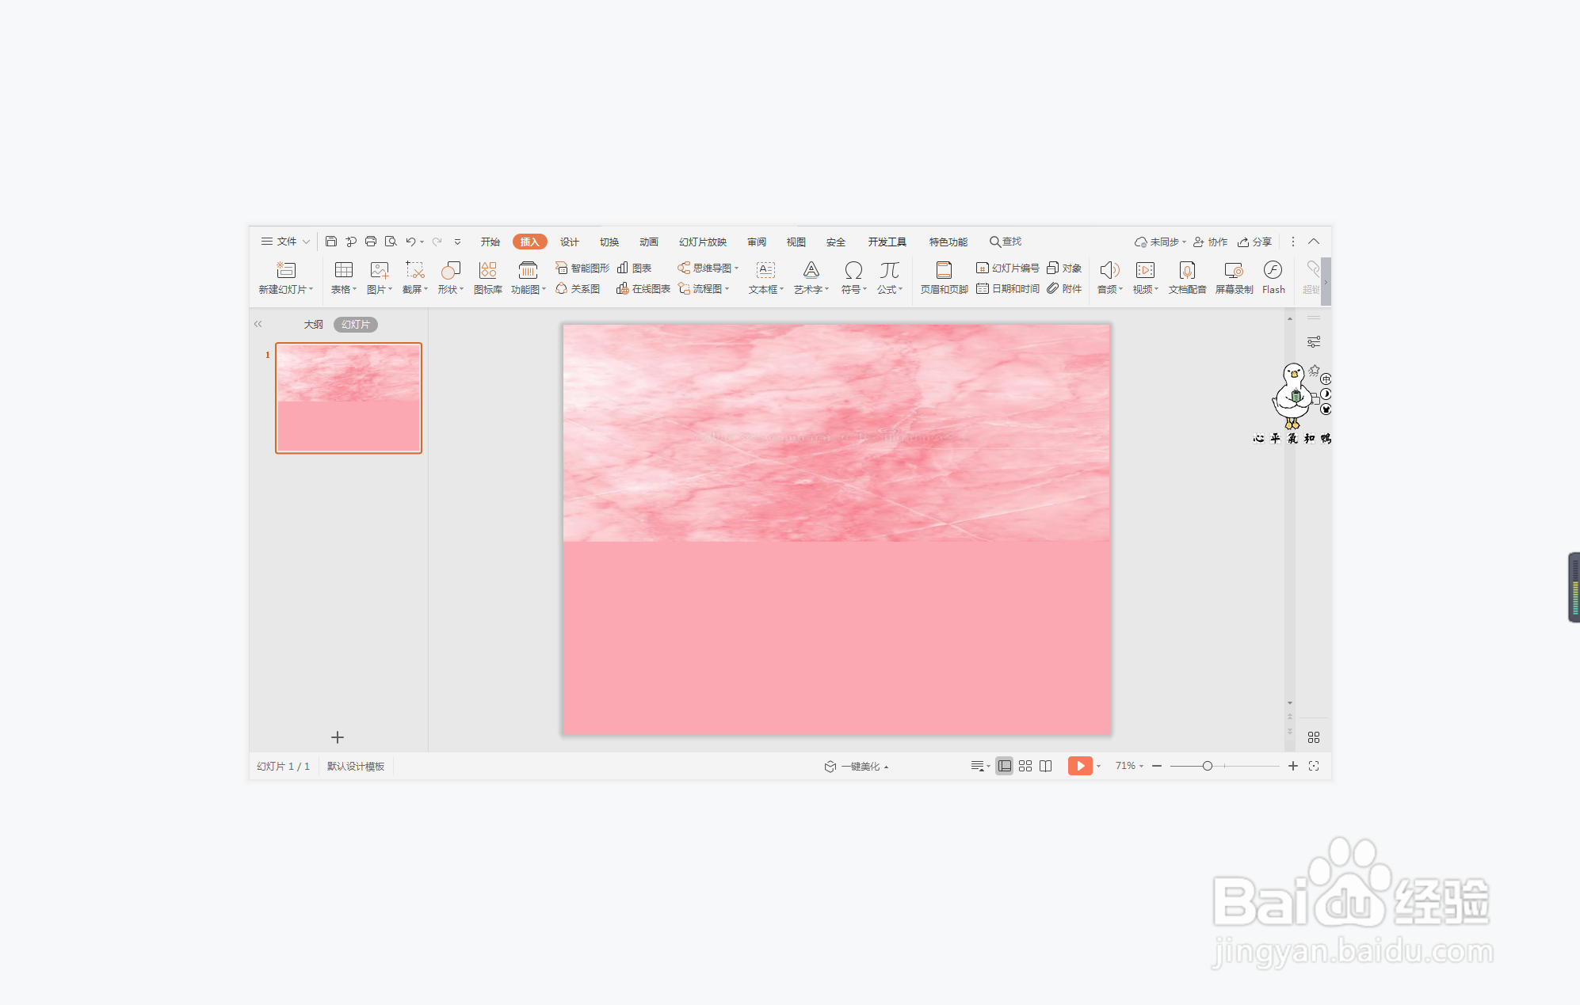
Task: Click the Screenshot (截屏) icon
Action: (x=415, y=270)
